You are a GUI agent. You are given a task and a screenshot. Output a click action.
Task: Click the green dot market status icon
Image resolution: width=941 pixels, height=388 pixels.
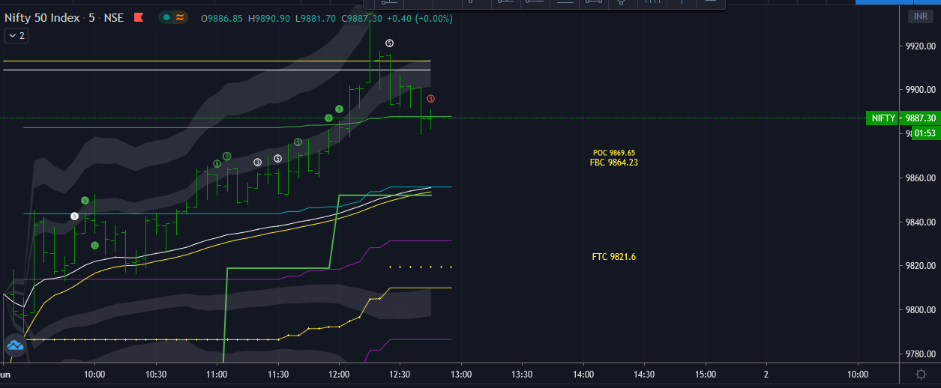(166, 17)
